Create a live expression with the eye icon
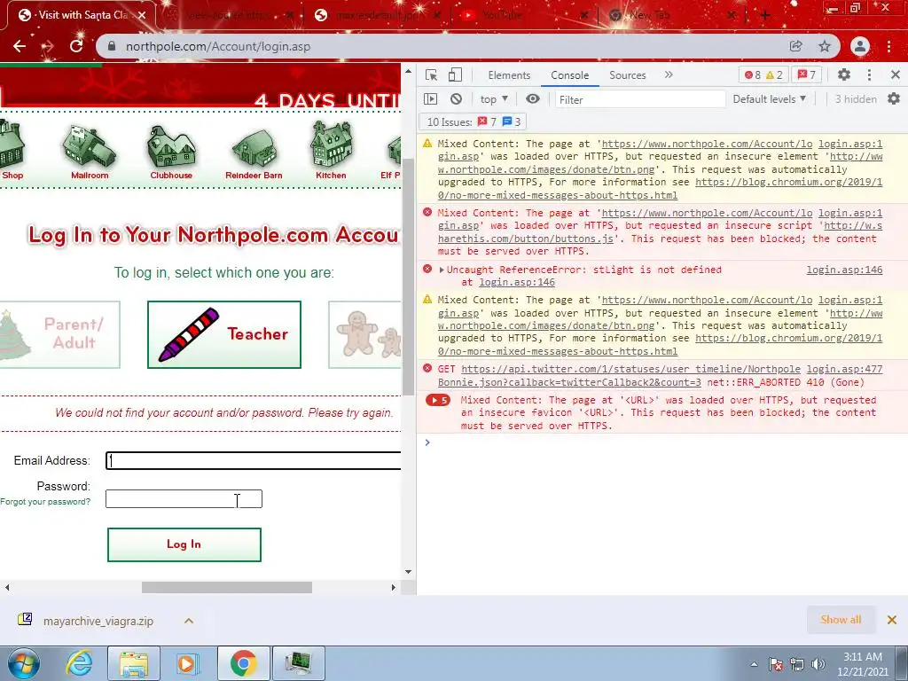This screenshot has height=681, width=908. 533,99
